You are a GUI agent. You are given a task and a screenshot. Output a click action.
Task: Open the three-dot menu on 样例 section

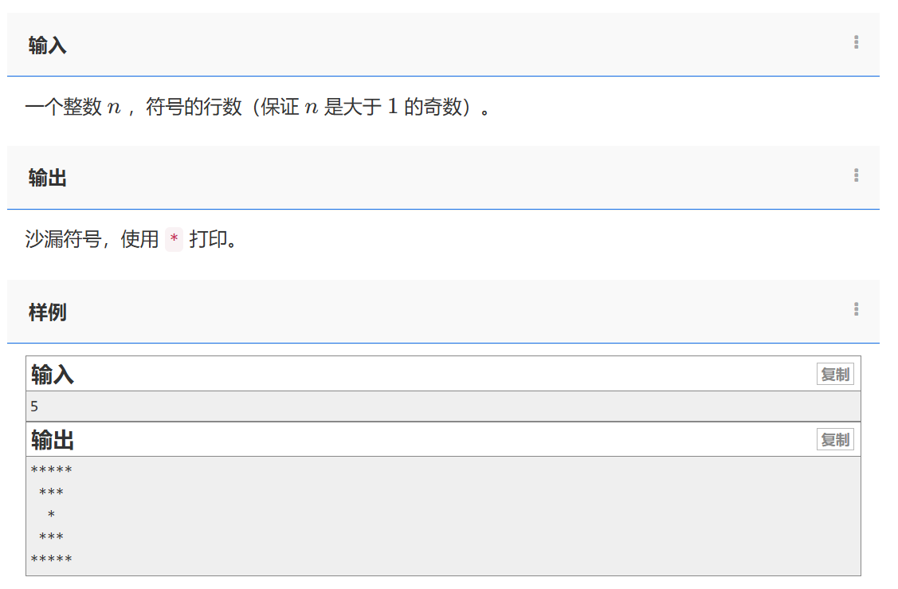[x=856, y=309]
